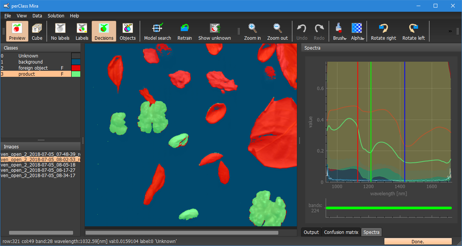Open the Alpha transparency dropdown
Image resolution: width=462 pixels, height=246 pixels.
point(357,31)
